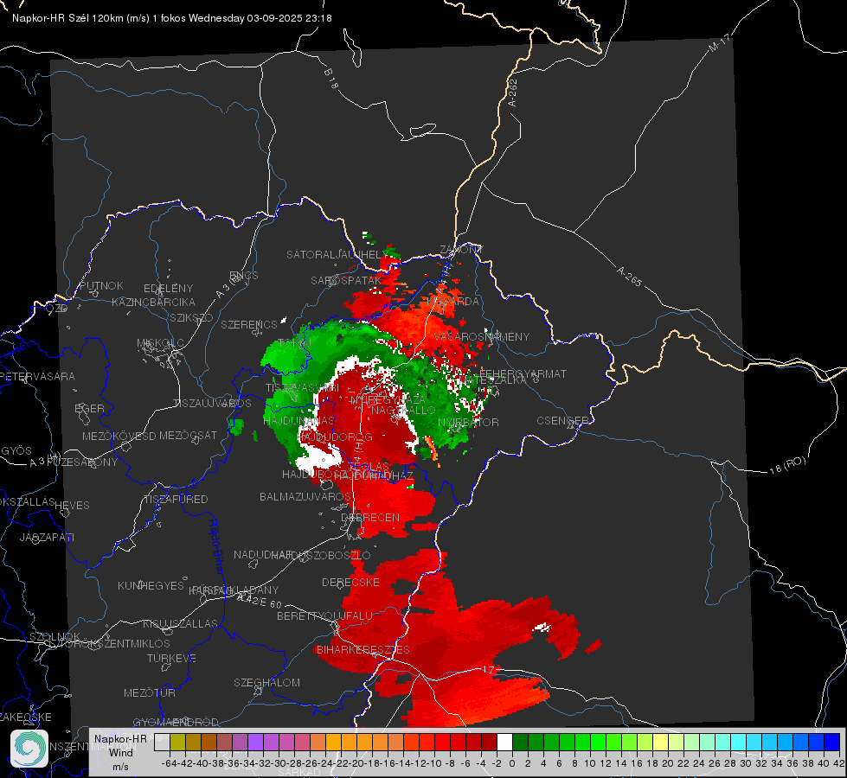Viewport: 847px width, 778px height.
Task: Click the CSENGER town label
Action: pyautogui.click(x=563, y=420)
